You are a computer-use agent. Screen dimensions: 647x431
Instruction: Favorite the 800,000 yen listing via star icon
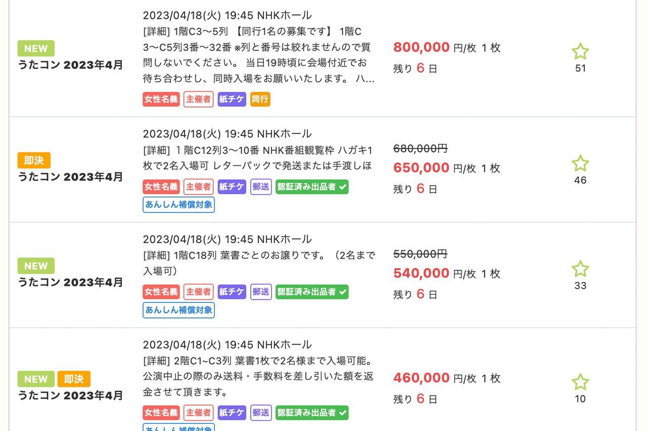580,51
